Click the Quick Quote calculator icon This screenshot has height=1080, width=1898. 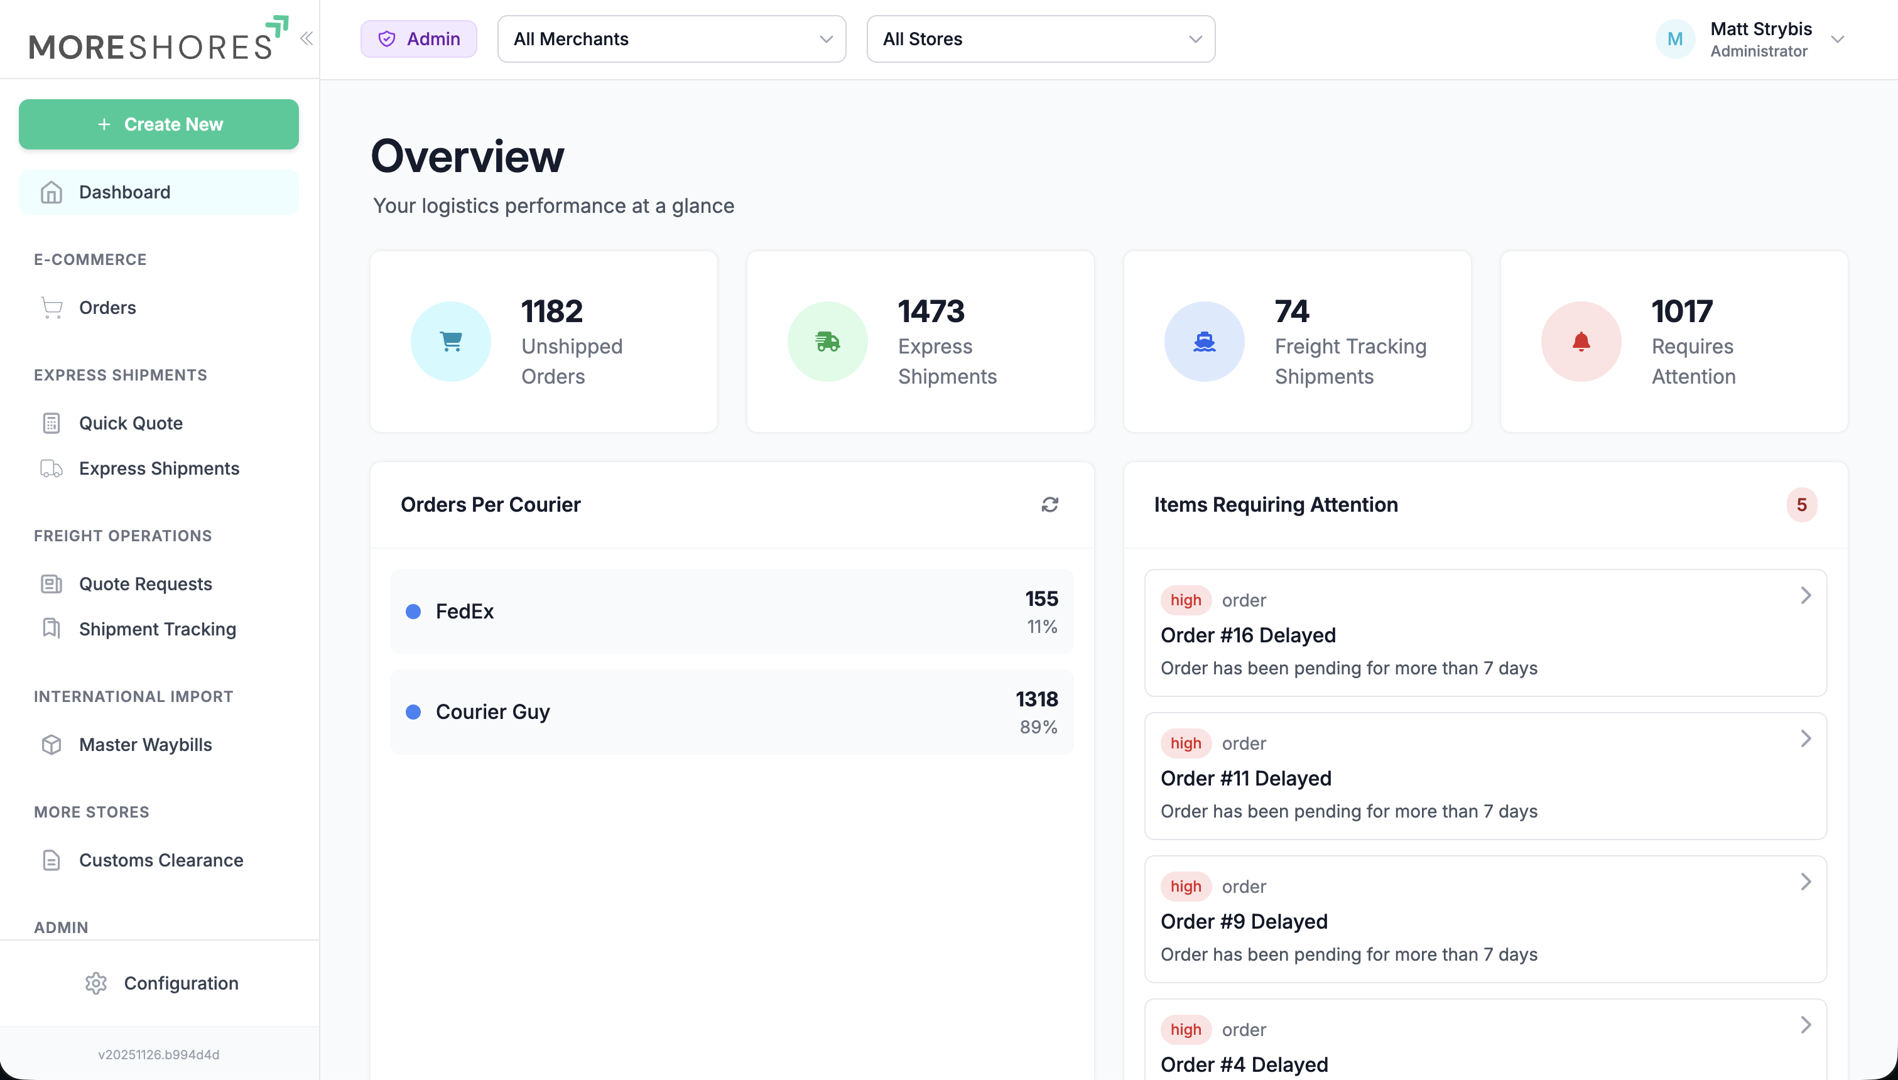coord(51,423)
